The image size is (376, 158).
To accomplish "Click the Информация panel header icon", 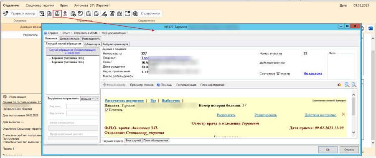I will point(5,97).
